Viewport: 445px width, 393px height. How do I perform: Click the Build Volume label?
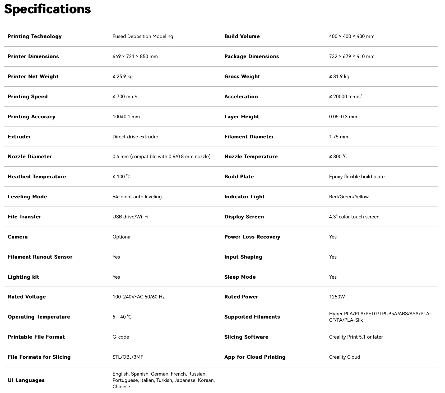tap(242, 36)
